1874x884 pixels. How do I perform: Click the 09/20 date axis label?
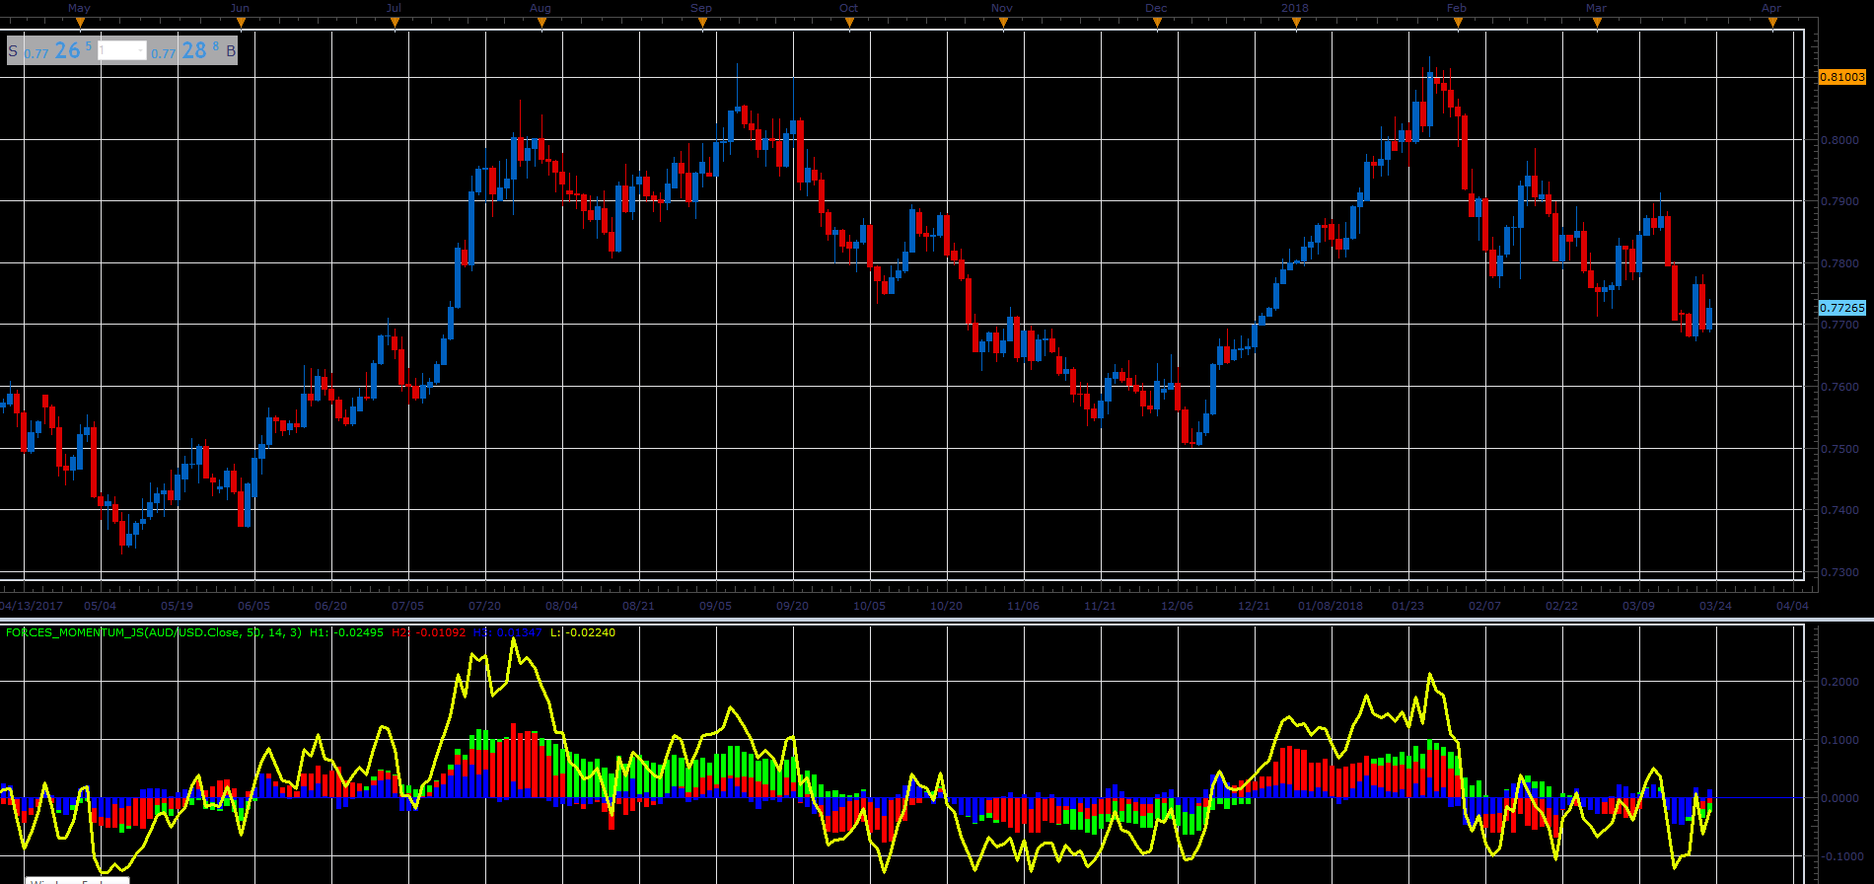pyautogui.click(x=793, y=606)
